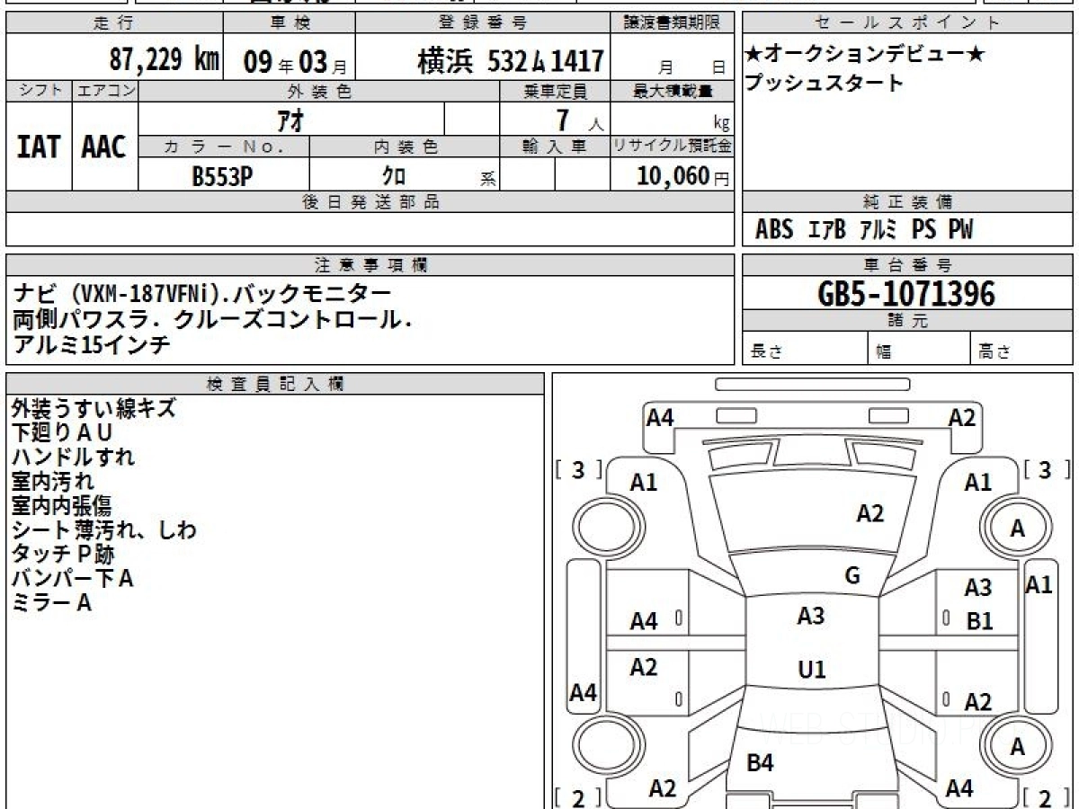Select the アルミ15インチ note

coord(92,345)
